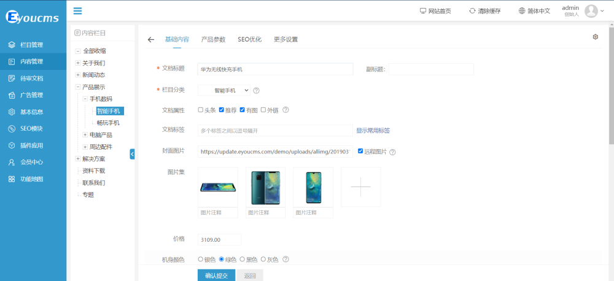Select 联系我们 in the column tree

[x=93, y=183]
